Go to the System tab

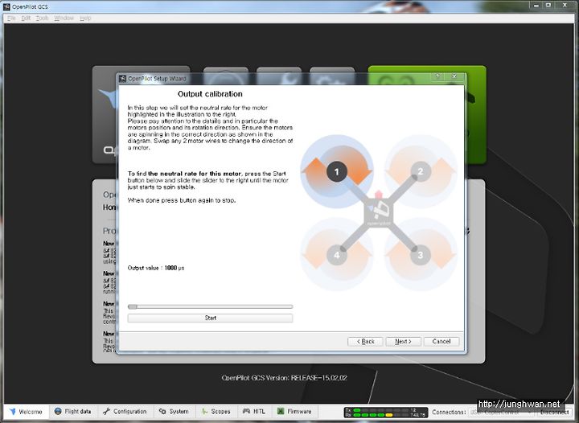(x=174, y=412)
